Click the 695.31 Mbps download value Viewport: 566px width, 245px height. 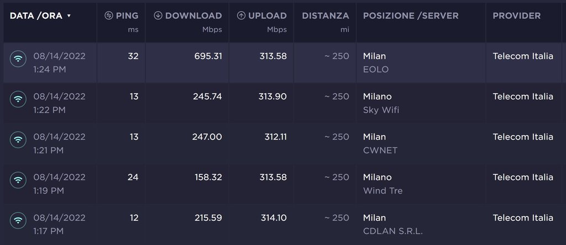[204, 56]
